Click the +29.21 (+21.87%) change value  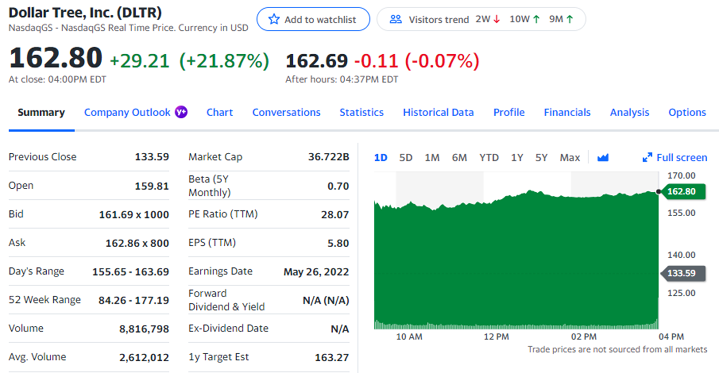coord(189,61)
